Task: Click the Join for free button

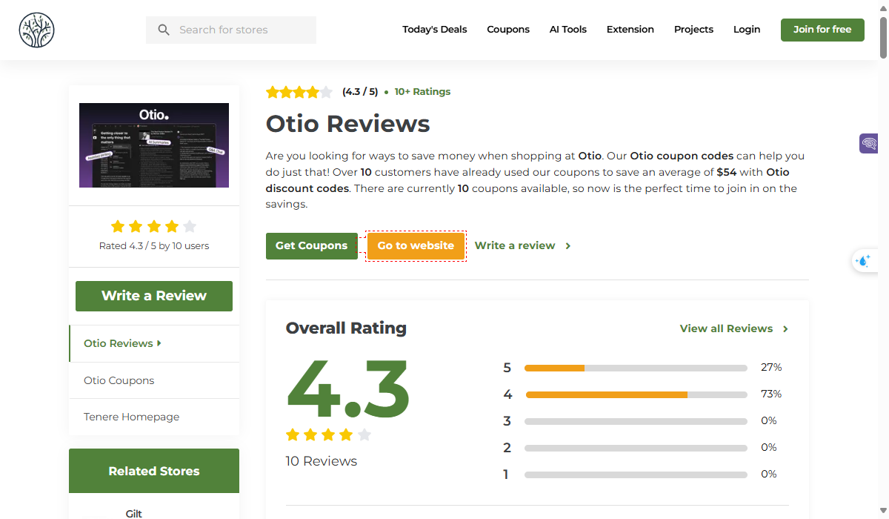Action: 822,30
